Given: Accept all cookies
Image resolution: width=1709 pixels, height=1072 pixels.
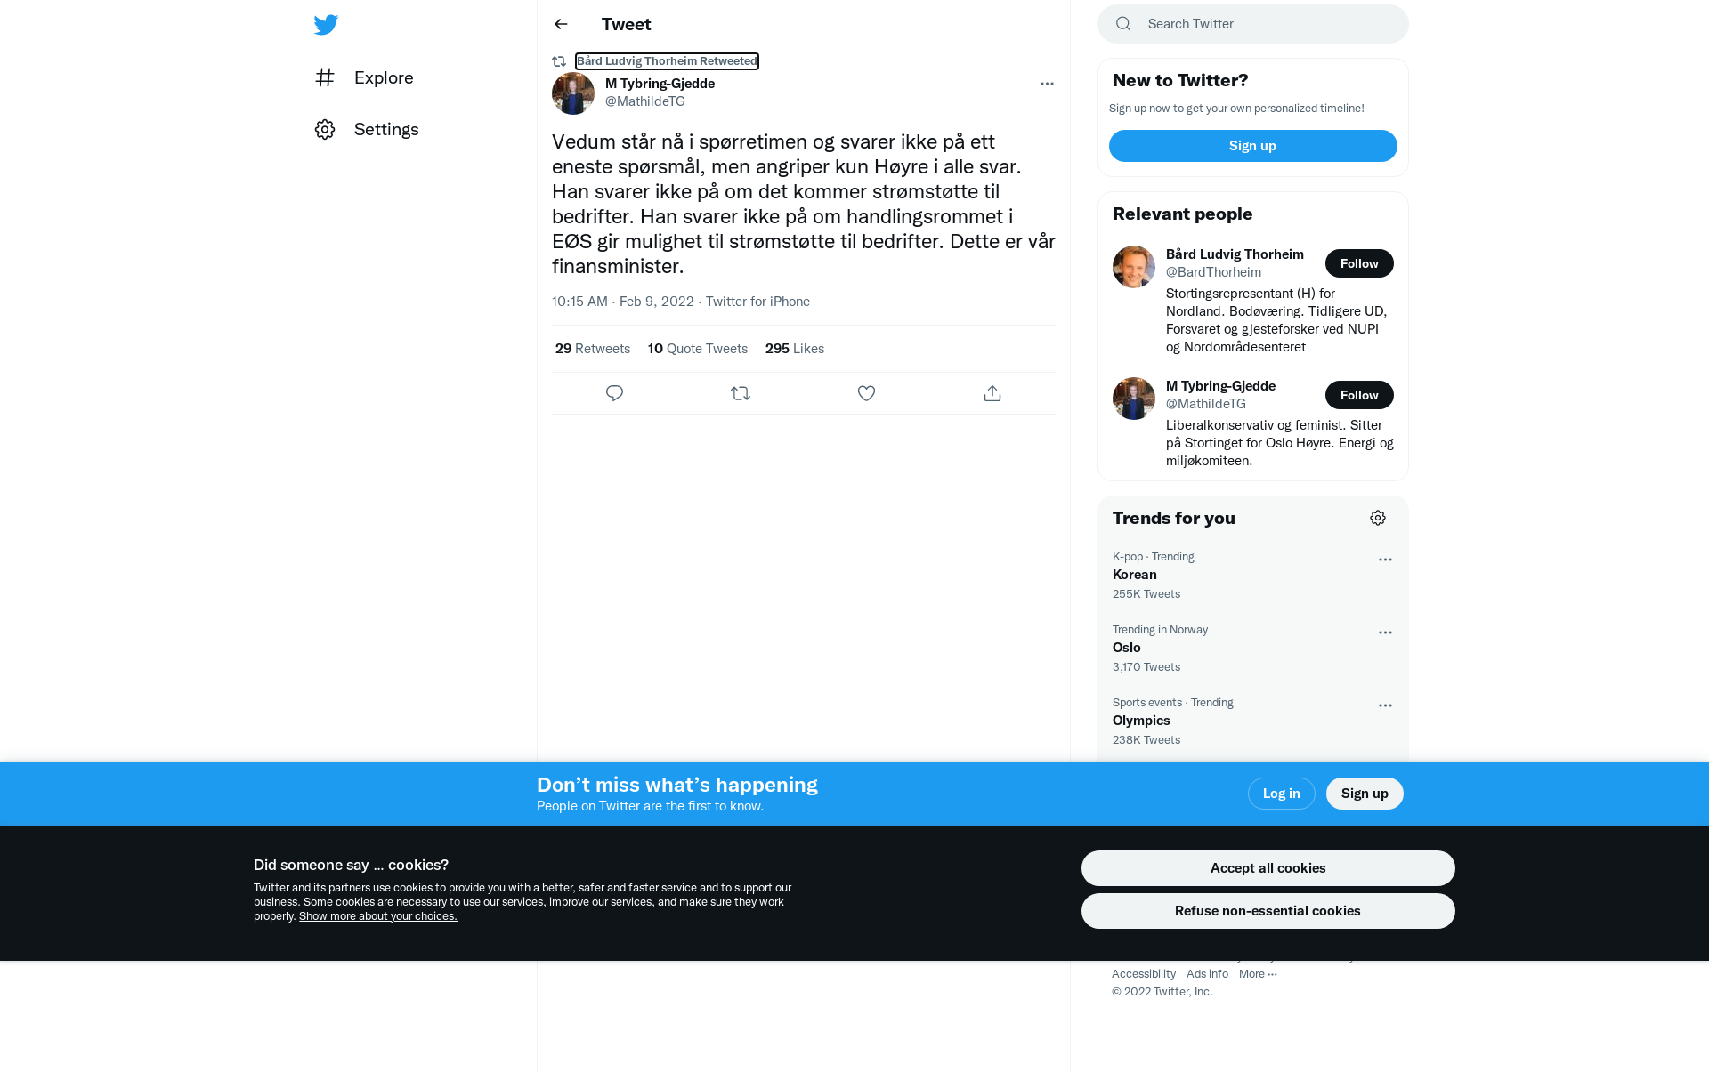Looking at the screenshot, I should click(x=1268, y=868).
